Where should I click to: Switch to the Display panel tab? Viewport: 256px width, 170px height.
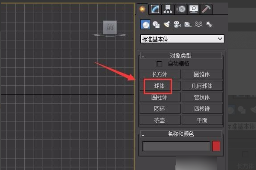193,9
